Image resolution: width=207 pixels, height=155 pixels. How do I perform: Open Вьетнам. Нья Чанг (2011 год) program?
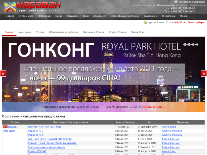45,127
